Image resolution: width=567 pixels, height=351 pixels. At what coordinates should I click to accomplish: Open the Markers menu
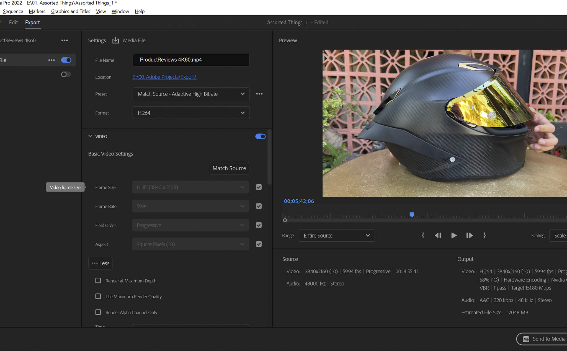click(37, 11)
